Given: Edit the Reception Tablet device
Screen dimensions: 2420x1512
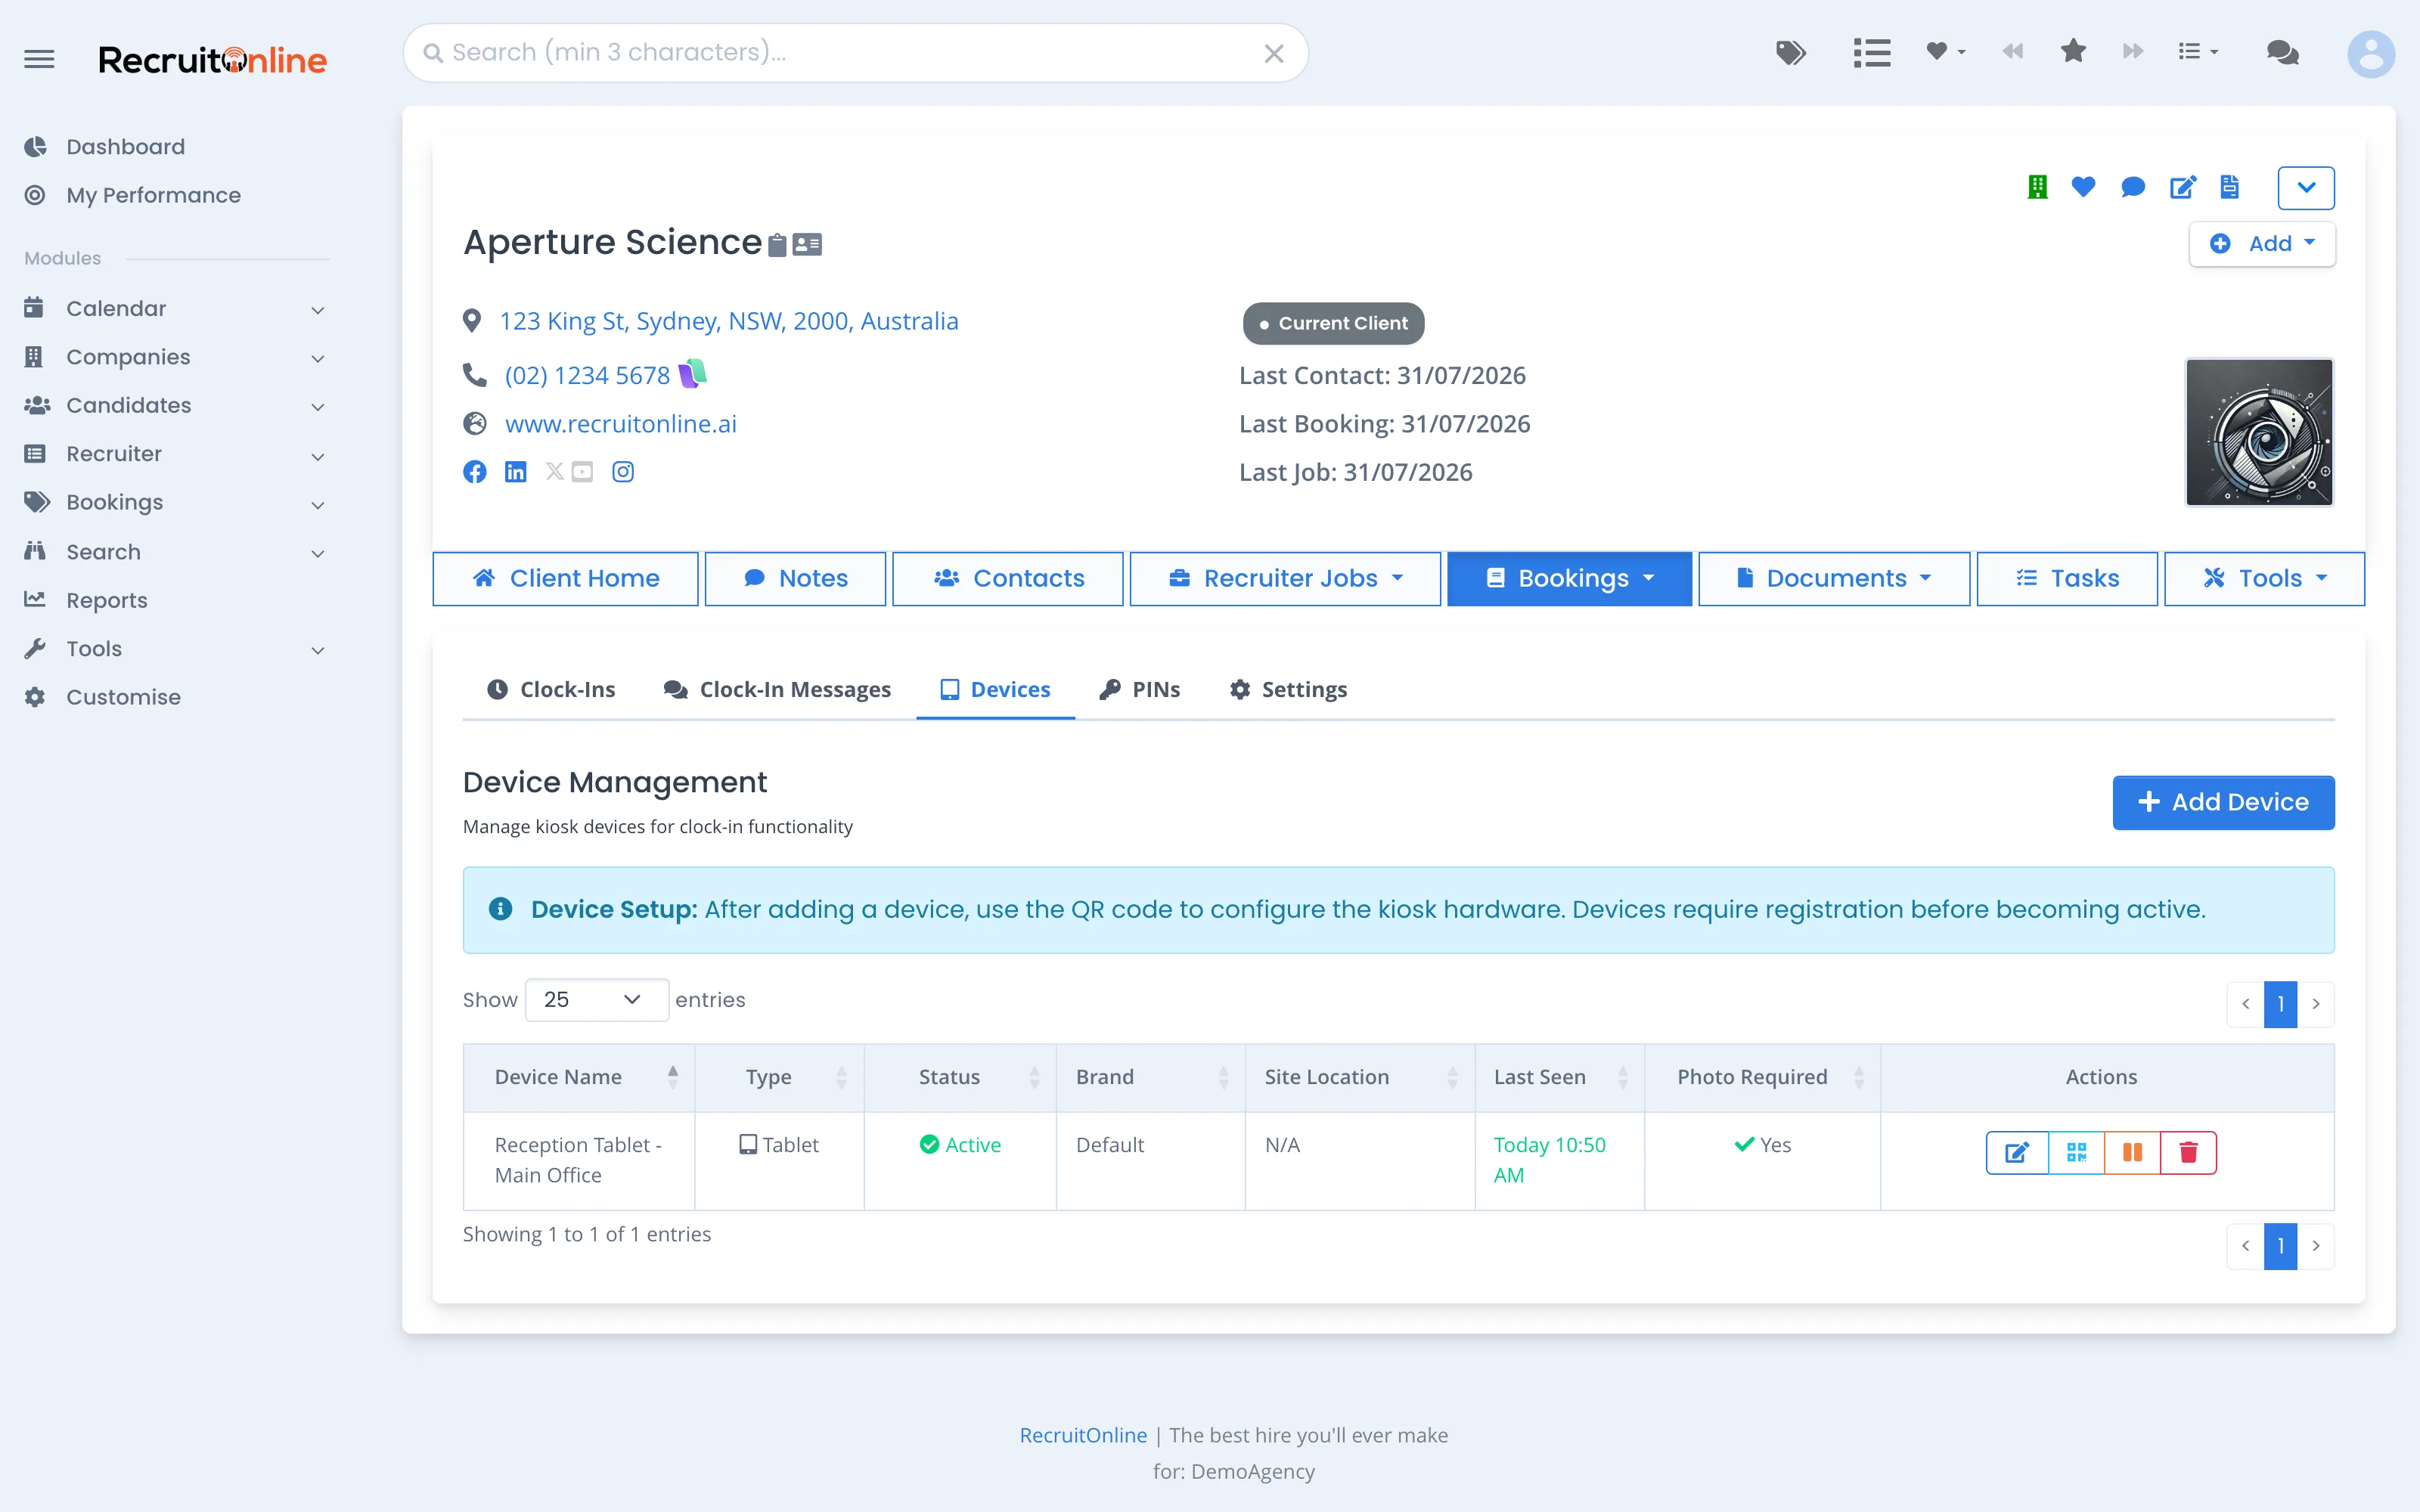Looking at the screenshot, I should (x=2017, y=1153).
